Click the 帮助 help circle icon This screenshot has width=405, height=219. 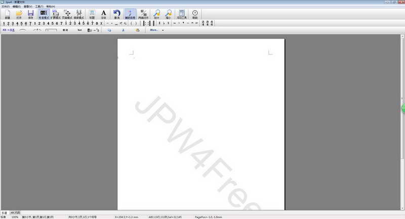pyautogui.click(x=195, y=14)
